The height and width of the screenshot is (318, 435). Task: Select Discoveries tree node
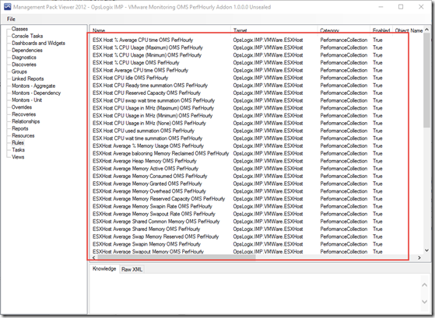(24, 65)
